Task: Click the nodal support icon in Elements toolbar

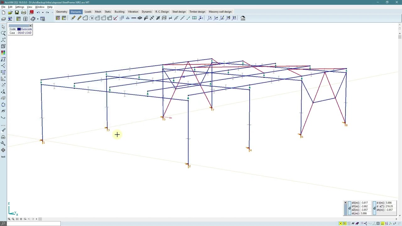Action: coord(128,18)
